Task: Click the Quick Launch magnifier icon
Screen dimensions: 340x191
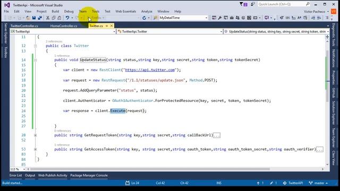Action: 308,4
